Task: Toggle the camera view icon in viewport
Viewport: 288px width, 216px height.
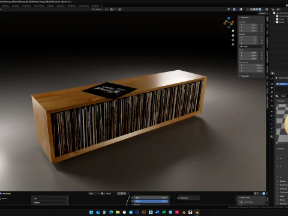Action: 233,40
